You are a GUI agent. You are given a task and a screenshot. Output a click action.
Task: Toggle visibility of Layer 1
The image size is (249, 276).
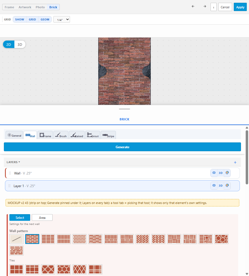pos(214,185)
